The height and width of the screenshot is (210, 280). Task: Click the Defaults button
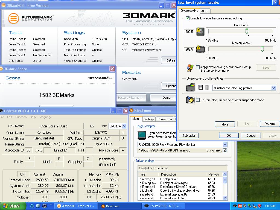click(270, 124)
